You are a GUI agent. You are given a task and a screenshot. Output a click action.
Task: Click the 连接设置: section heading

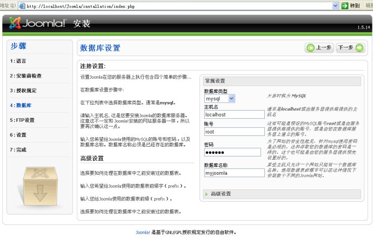[x=93, y=66]
